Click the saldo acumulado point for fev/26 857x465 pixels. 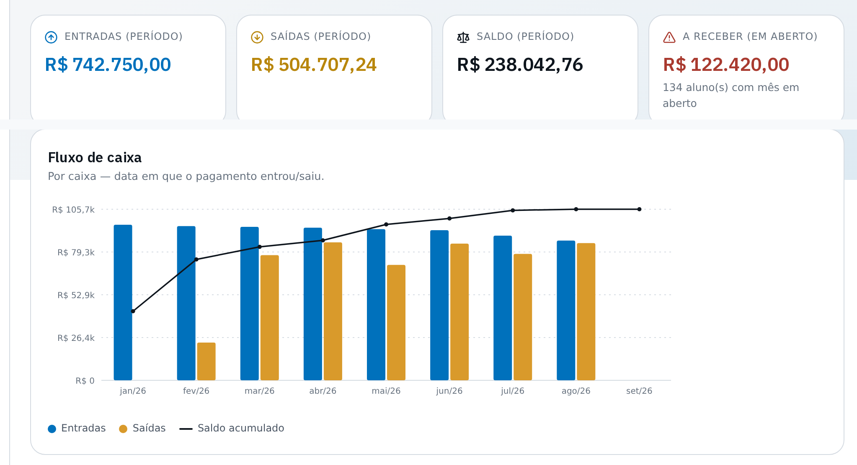tap(196, 260)
